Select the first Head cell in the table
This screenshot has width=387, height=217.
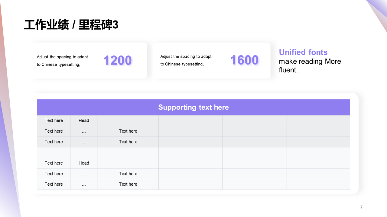pos(84,120)
